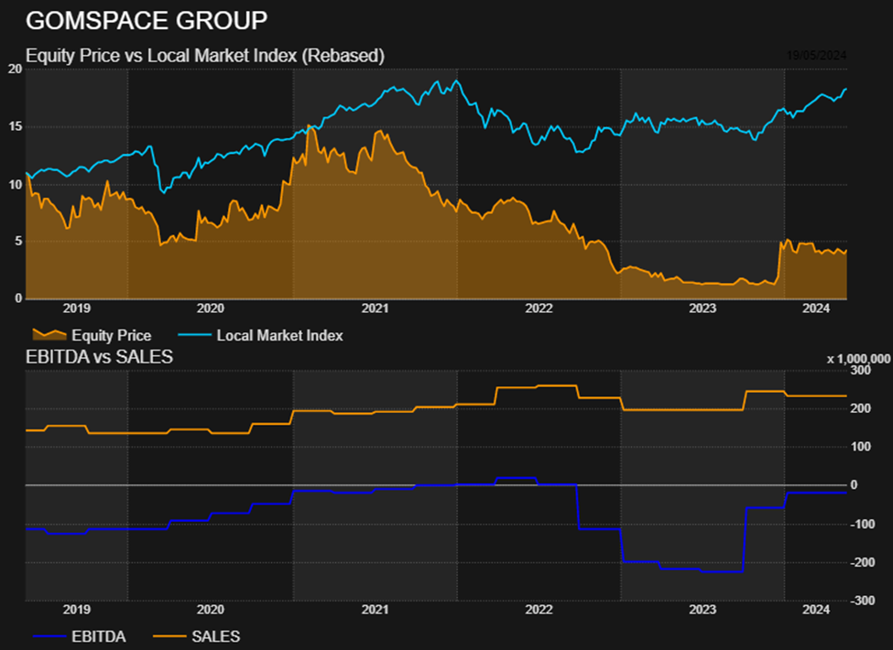Click 2021 on the upper chart's x-axis
Viewport: 893px width, 650px height.
point(375,309)
